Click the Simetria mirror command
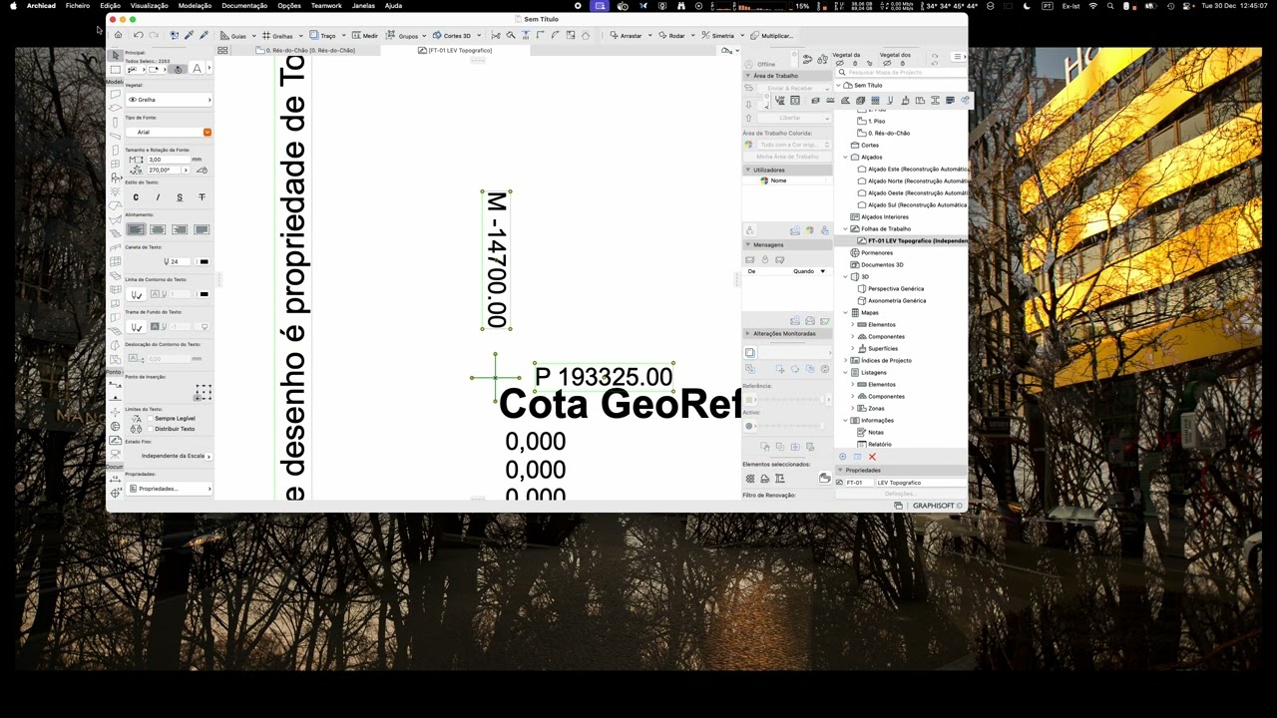The height and width of the screenshot is (718, 1277). coord(718,36)
